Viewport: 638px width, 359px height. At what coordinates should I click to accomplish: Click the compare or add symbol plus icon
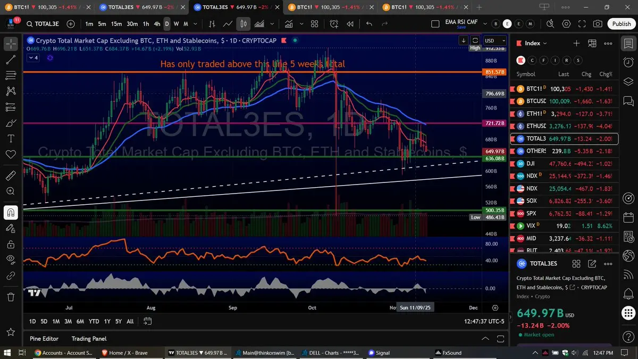coord(71,24)
